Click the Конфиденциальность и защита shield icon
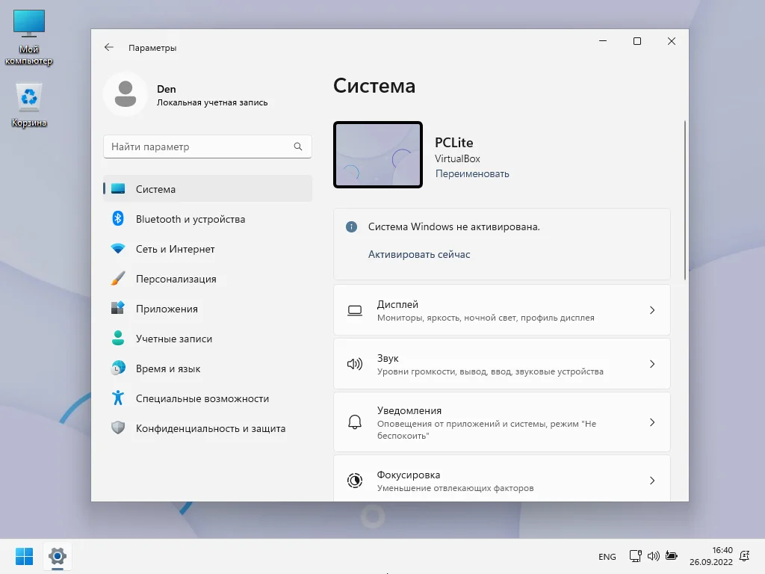765x574 pixels. click(118, 428)
